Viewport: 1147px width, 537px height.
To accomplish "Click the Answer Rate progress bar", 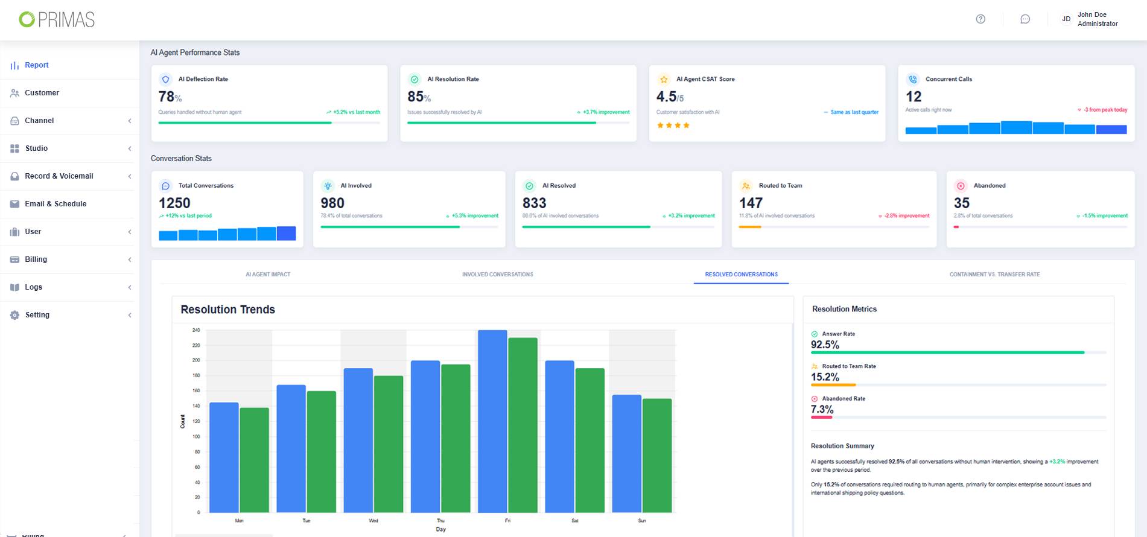I will [958, 352].
